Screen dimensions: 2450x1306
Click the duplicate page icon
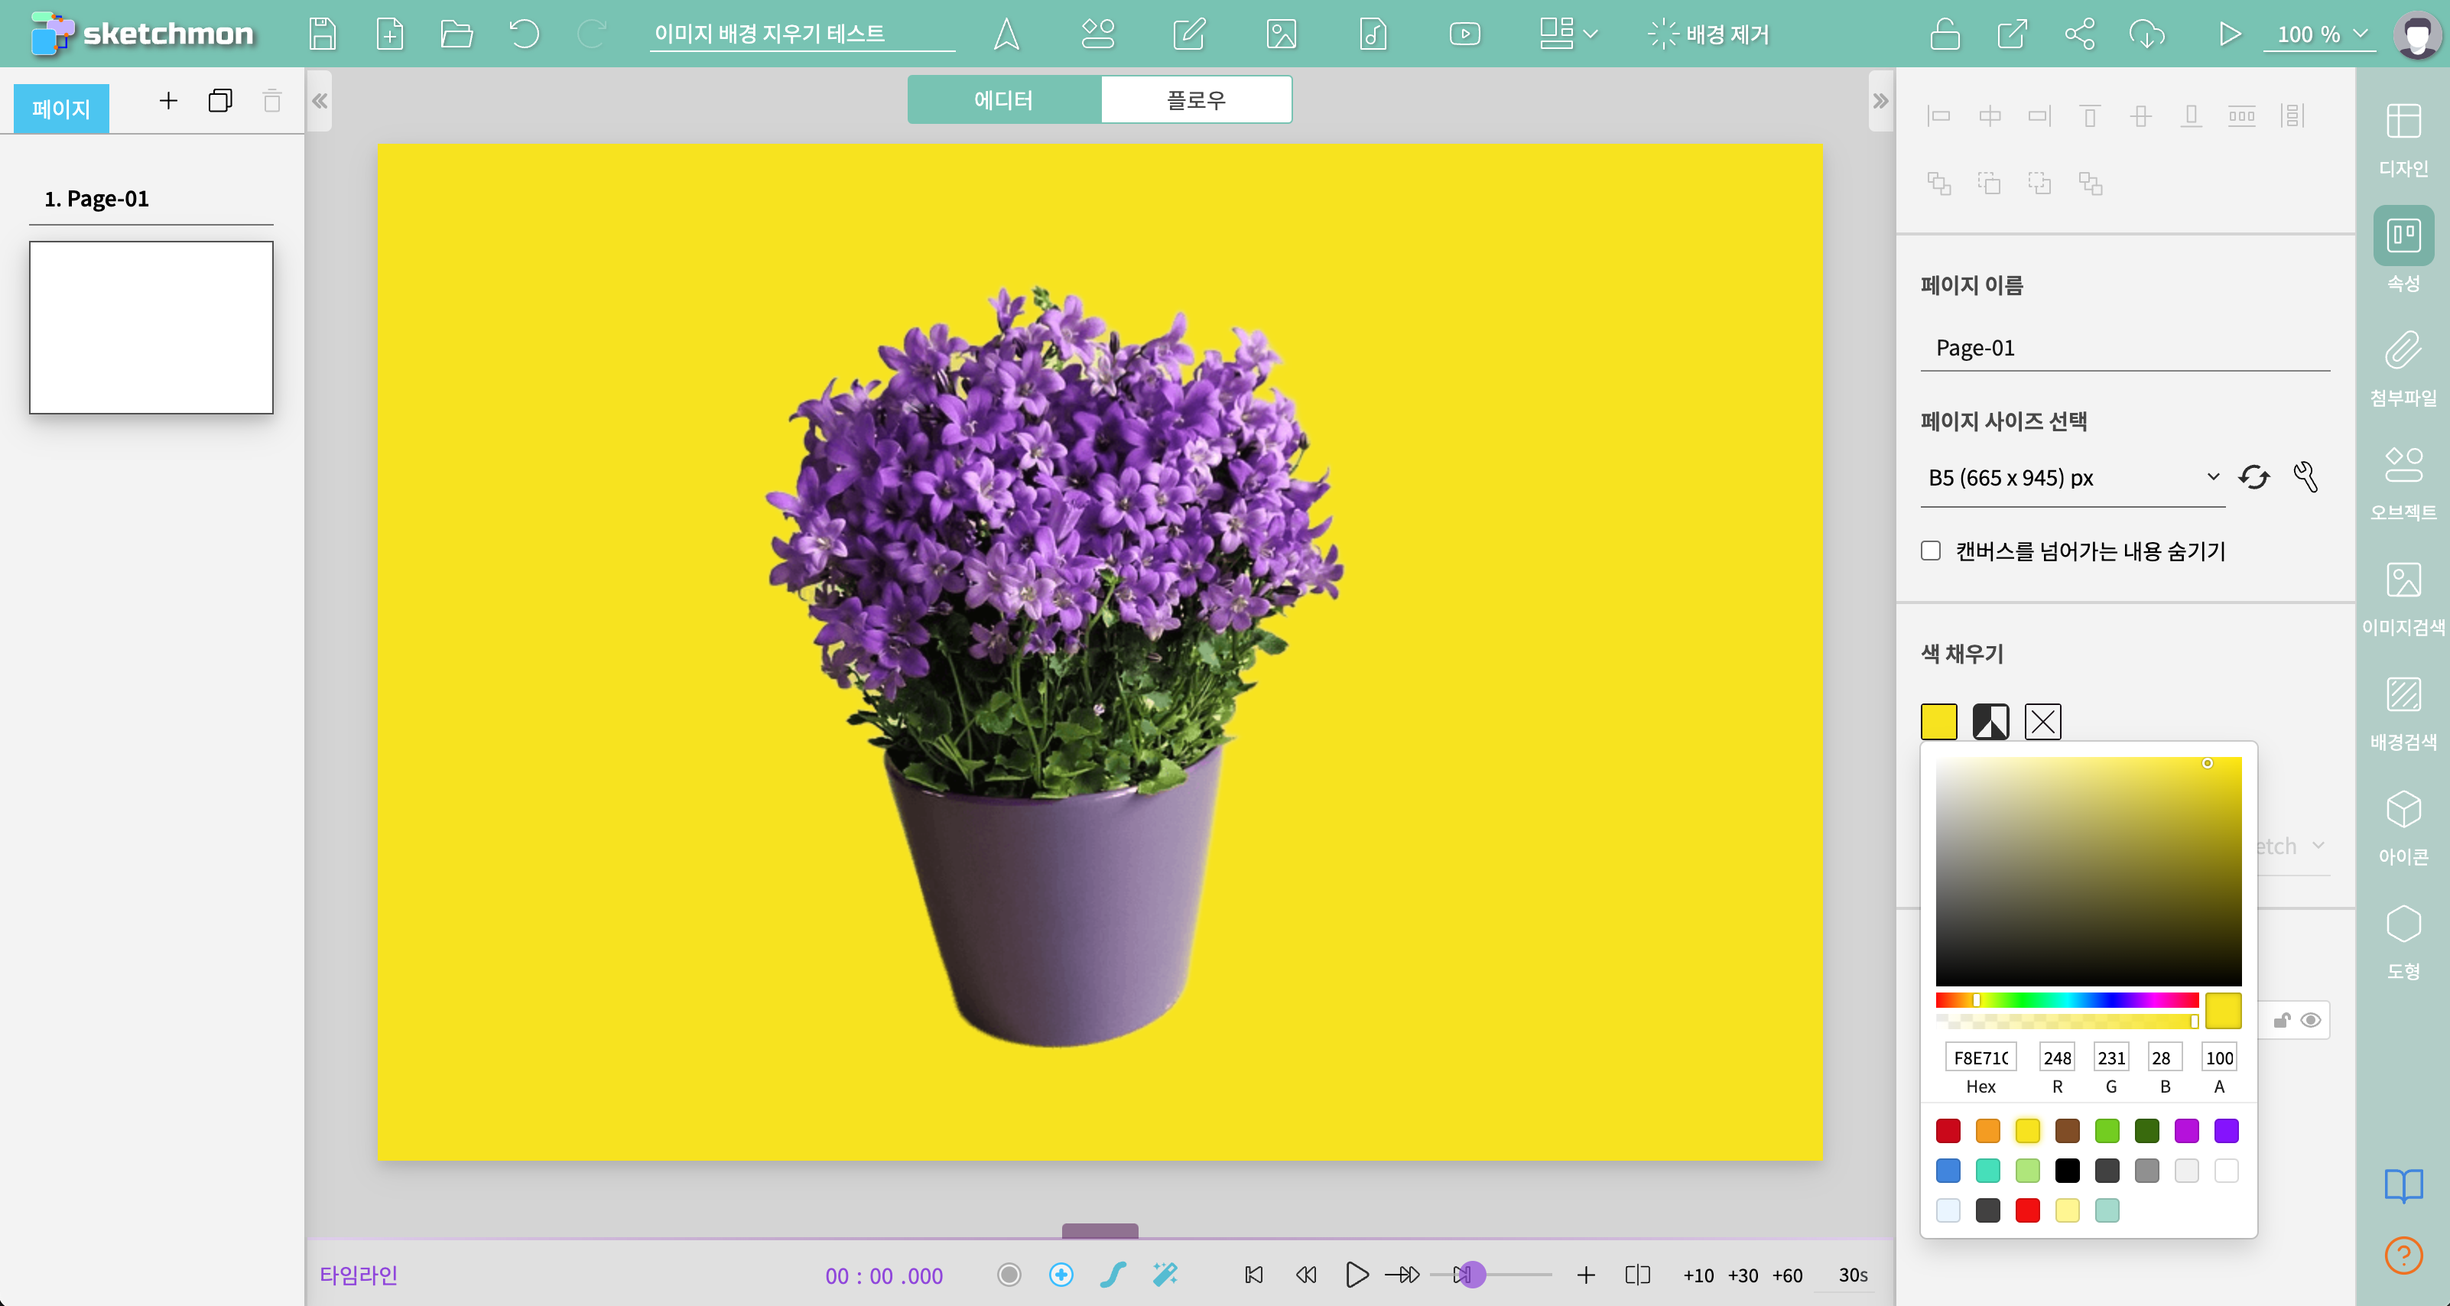click(x=219, y=101)
